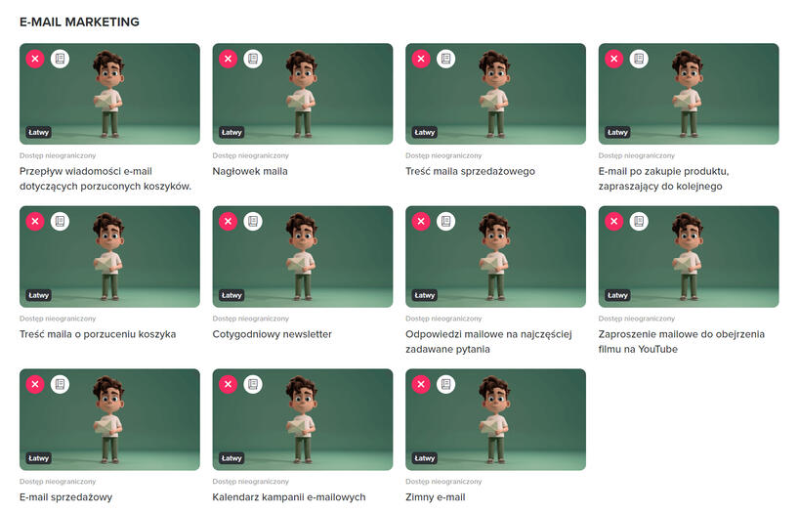Click the Łatwy badge on Zimny e-mail card
The width and height of the screenshot is (799, 513).
point(425,457)
